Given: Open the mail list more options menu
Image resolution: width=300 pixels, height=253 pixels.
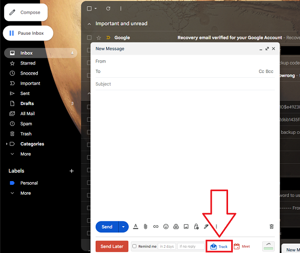Looking at the screenshot, I should click(121, 8).
